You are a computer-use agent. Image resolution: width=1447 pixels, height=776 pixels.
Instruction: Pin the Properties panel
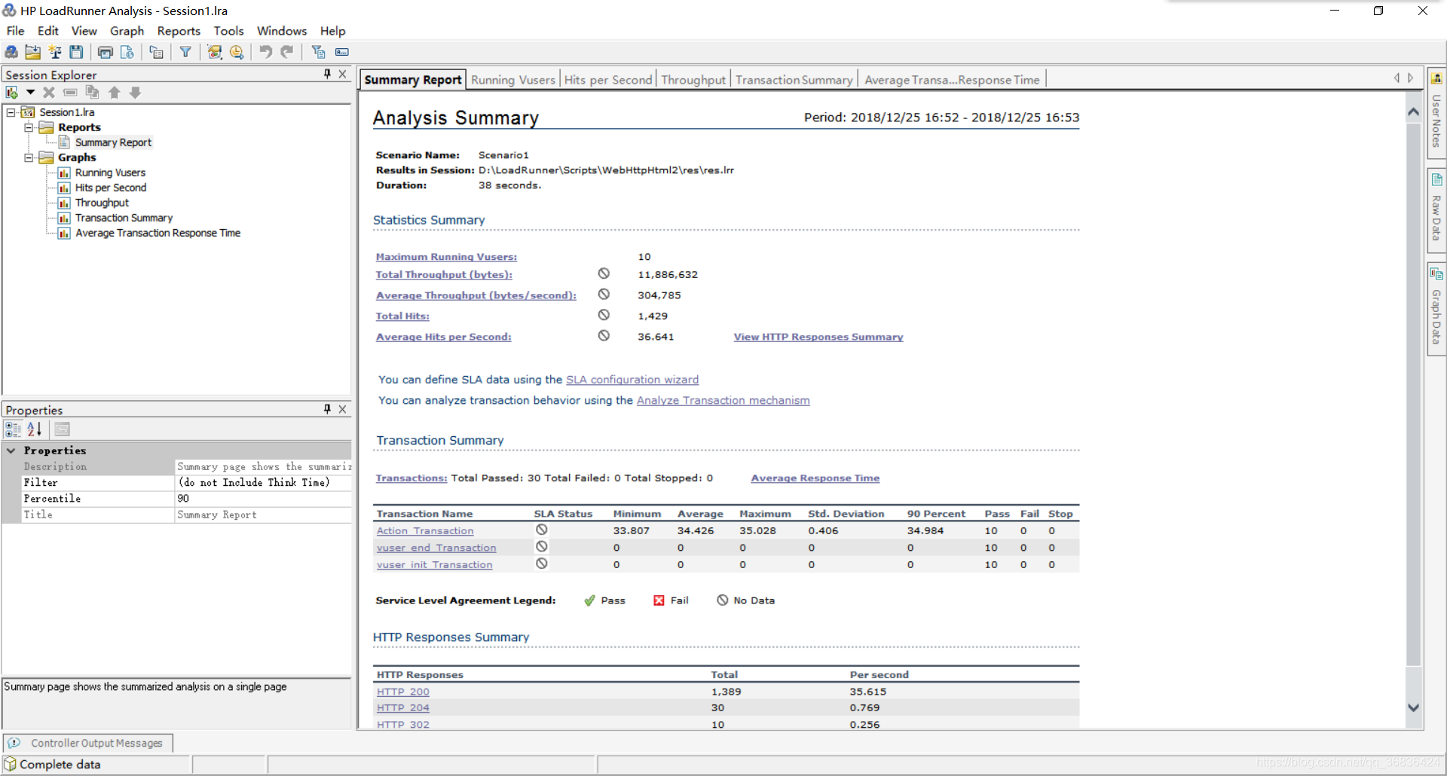[327, 409]
